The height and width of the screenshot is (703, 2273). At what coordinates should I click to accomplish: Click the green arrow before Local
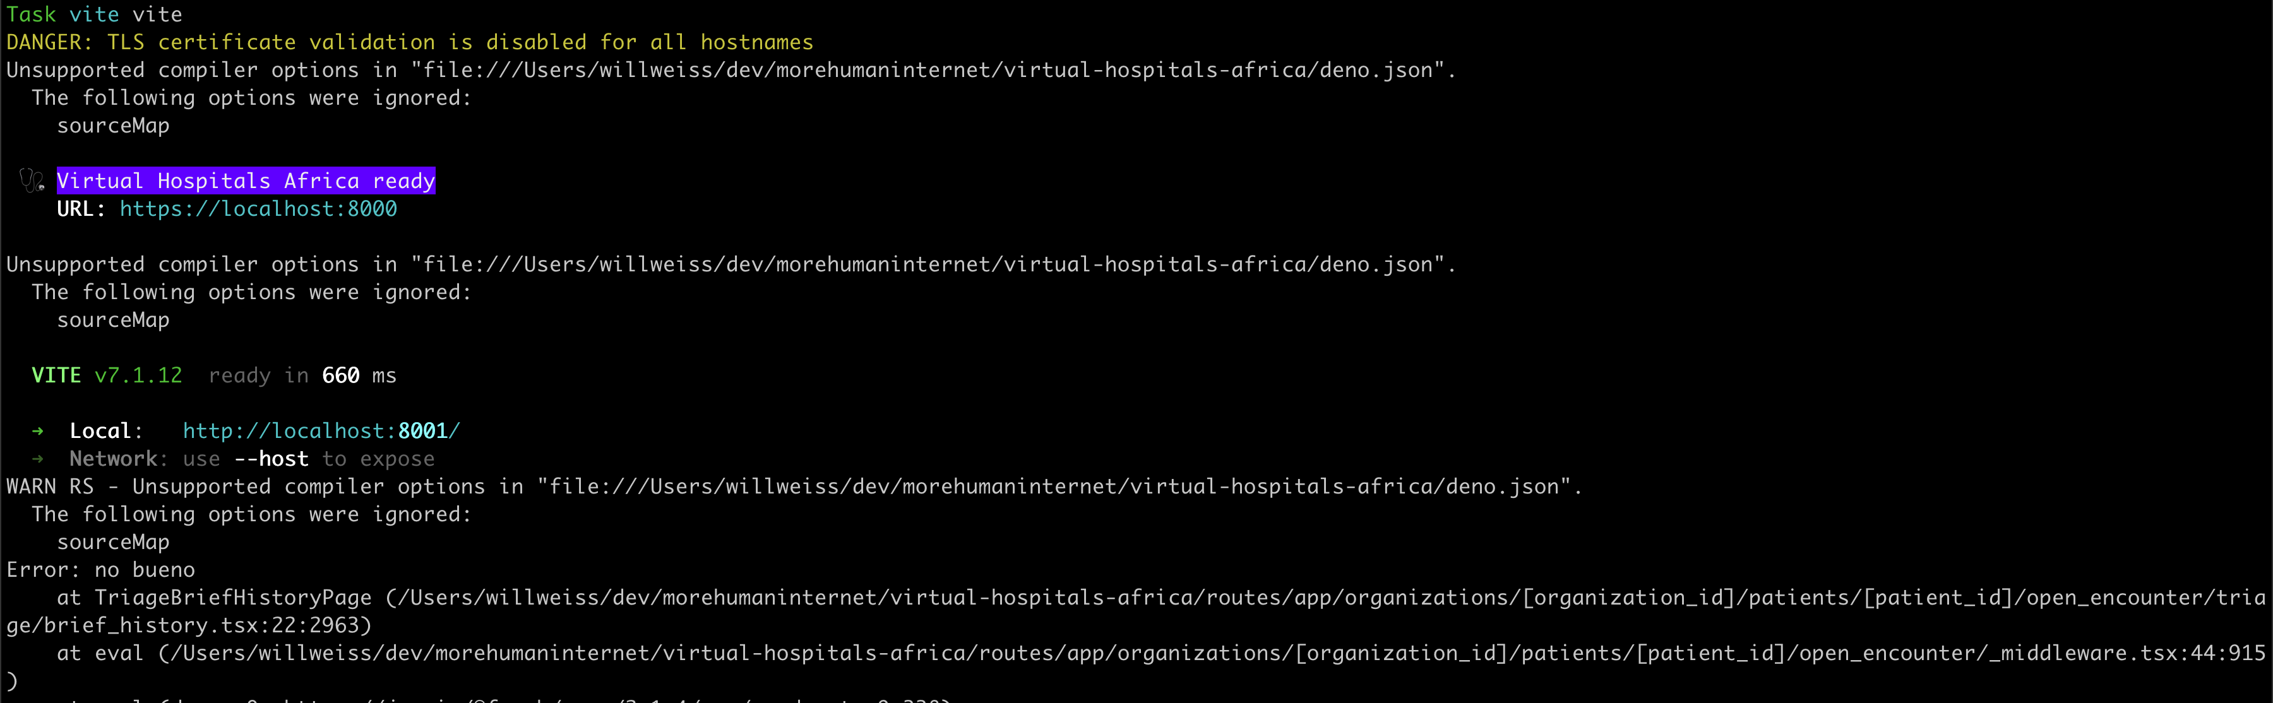point(38,431)
